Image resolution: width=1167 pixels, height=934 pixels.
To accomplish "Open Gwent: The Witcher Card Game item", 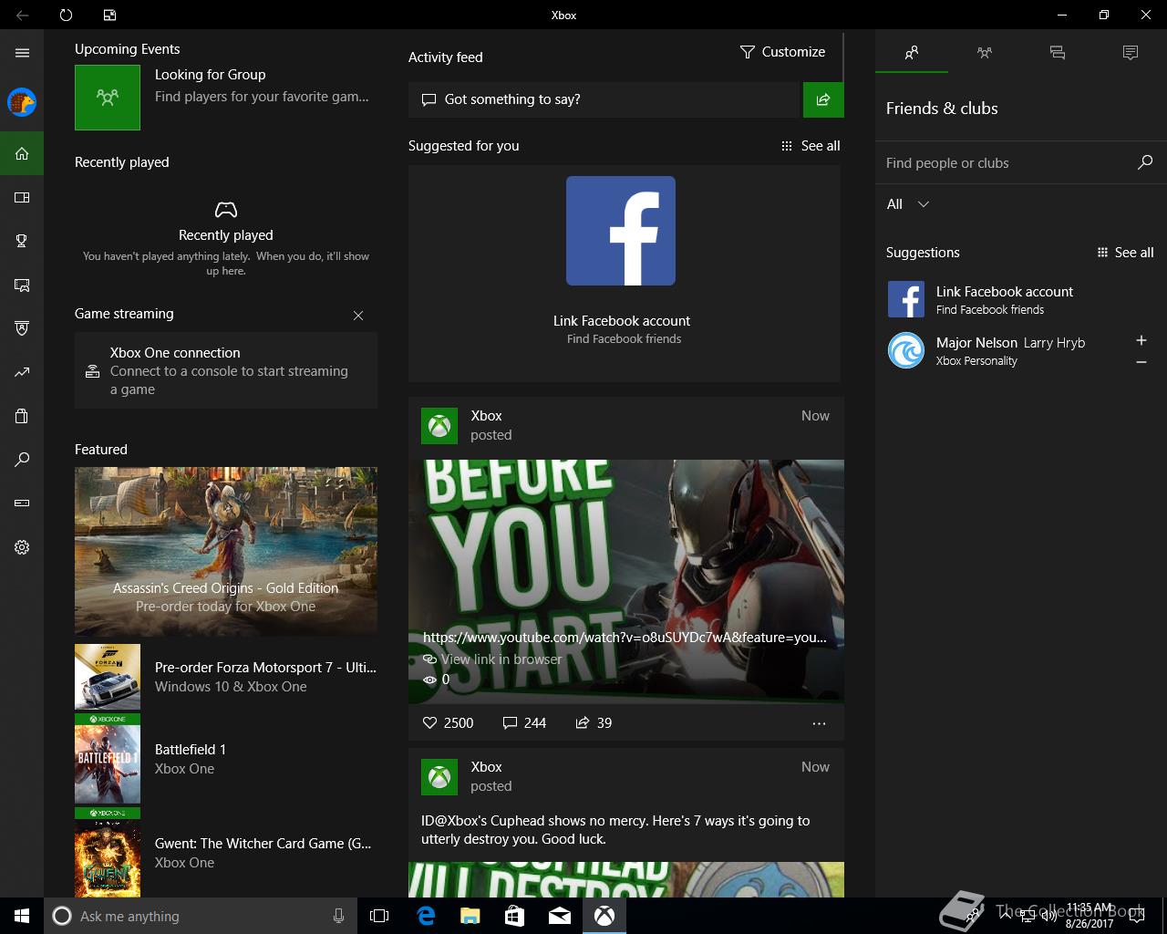I will [226, 853].
